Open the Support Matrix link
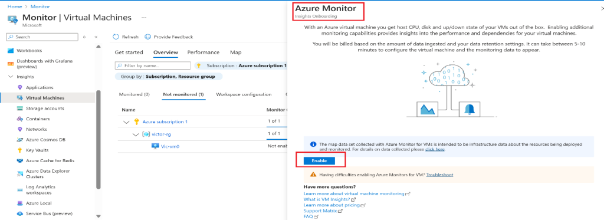The height and width of the screenshot is (220, 604). pyautogui.click(x=320, y=211)
